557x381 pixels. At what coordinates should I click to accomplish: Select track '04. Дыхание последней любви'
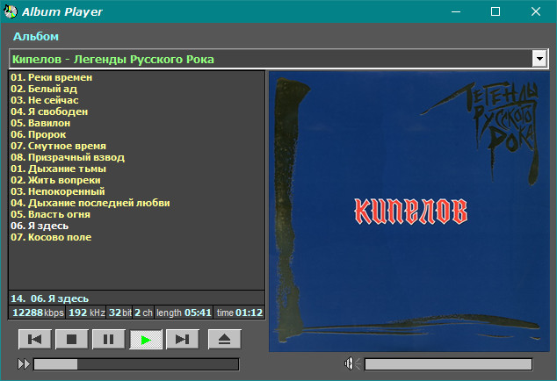coord(90,203)
